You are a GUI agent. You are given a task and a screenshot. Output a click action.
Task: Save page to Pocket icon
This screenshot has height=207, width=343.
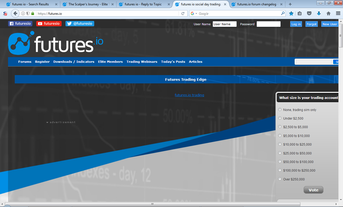click(x=309, y=13)
